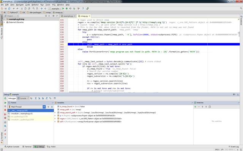
Task: Redo using the toolbar arrow
Action: pyautogui.click(x=17, y=8)
